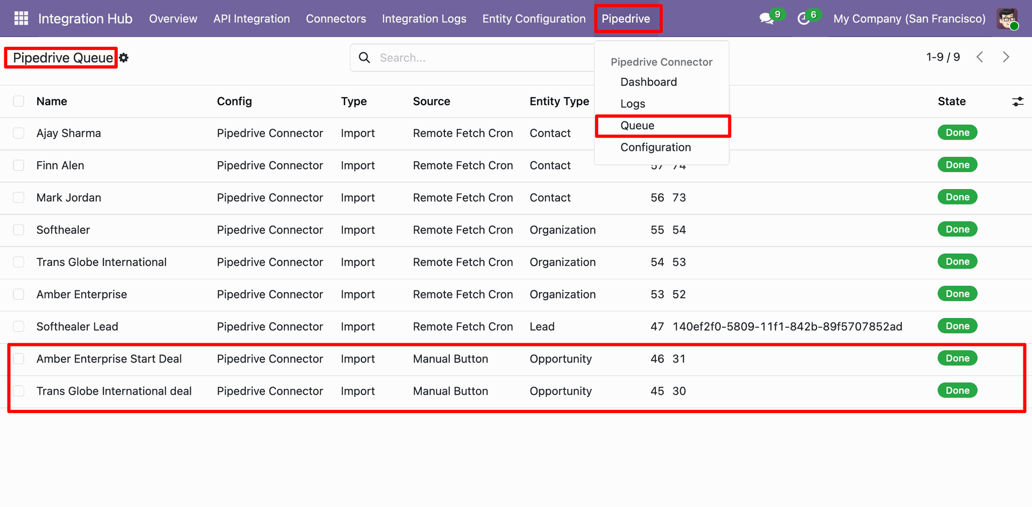Click Manual Button source in Amber Enterprise Start Deal row
The height and width of the screenshot is (507, 1032).
click(450, 359)
